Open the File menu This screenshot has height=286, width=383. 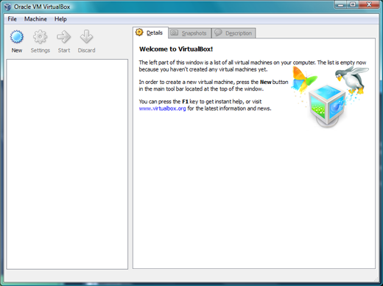[x=12, y=19]
